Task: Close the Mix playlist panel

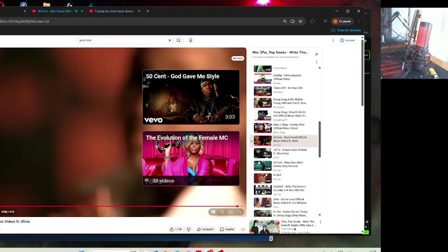Action: tap(317, 54)
